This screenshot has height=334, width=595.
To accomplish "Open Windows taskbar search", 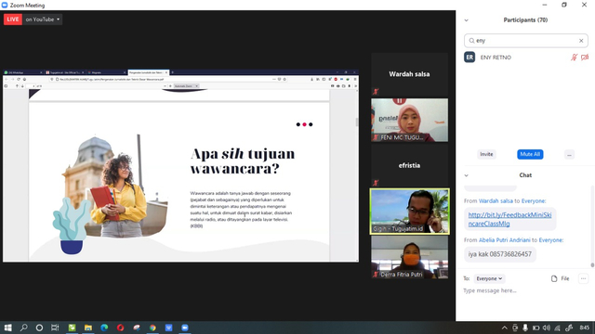I will pyautogui.click(x=24, y=328).
